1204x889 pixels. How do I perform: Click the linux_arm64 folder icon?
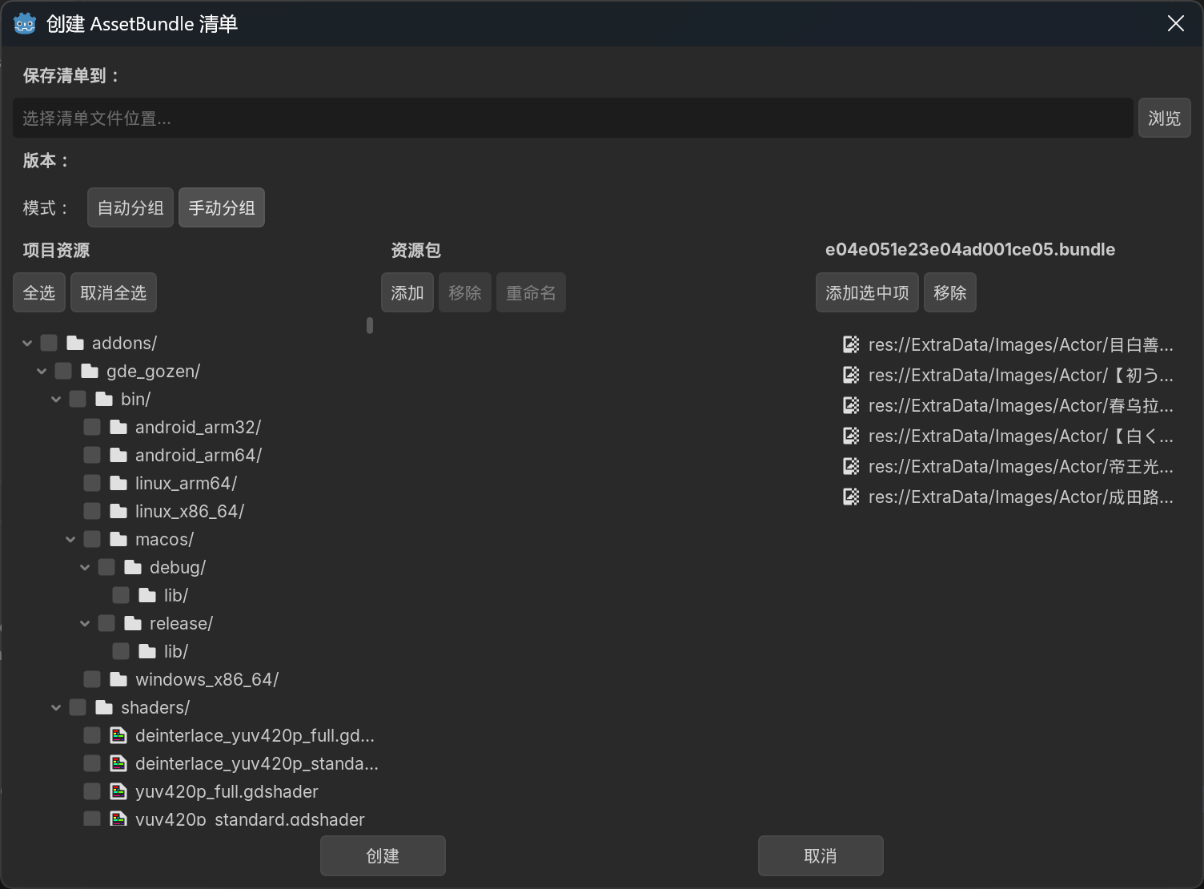click(x=118, y=484)
